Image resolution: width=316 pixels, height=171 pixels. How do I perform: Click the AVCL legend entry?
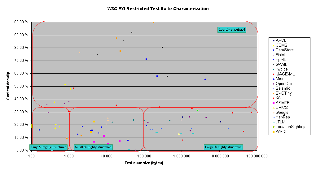click(x=281, y=41)
